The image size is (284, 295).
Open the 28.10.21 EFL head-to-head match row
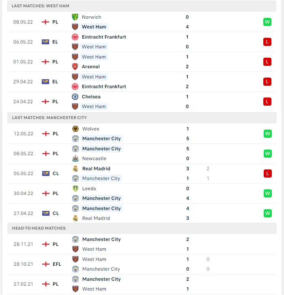[142, 264]
